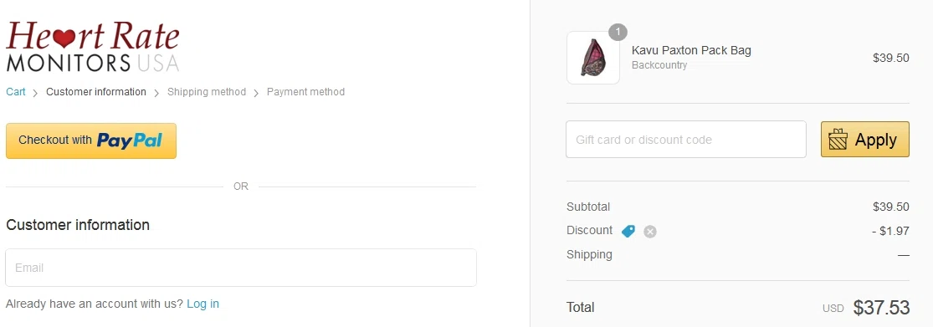Open the Kavu Paxton Pack Bag thumbnail

pyautogui.click(x=593, y=58)
